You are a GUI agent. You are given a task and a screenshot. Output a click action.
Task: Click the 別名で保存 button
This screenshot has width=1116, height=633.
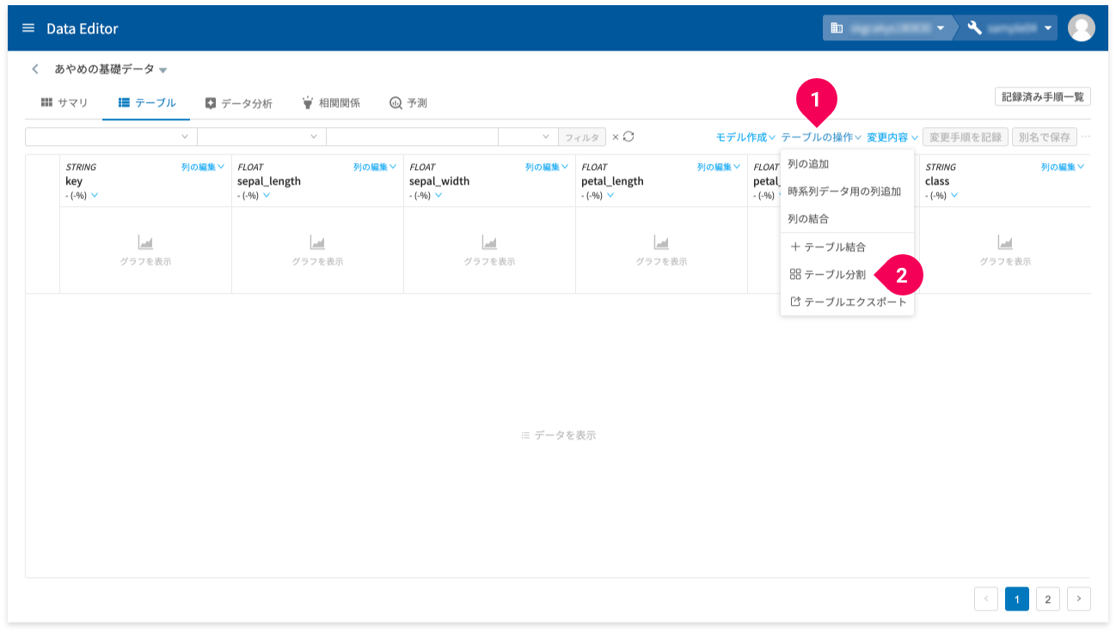(x=1045, y=137)
